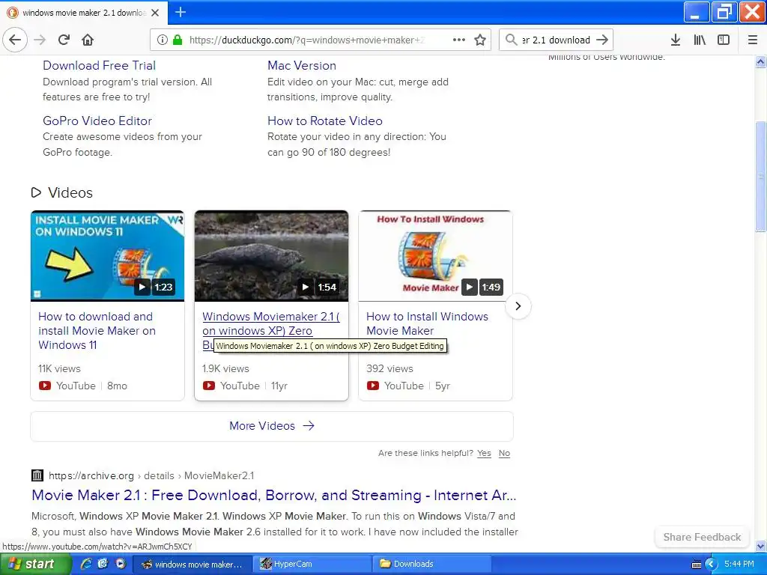Open the Downloads toolbar arrow
The image size is (767, 575).
(676, 40)
